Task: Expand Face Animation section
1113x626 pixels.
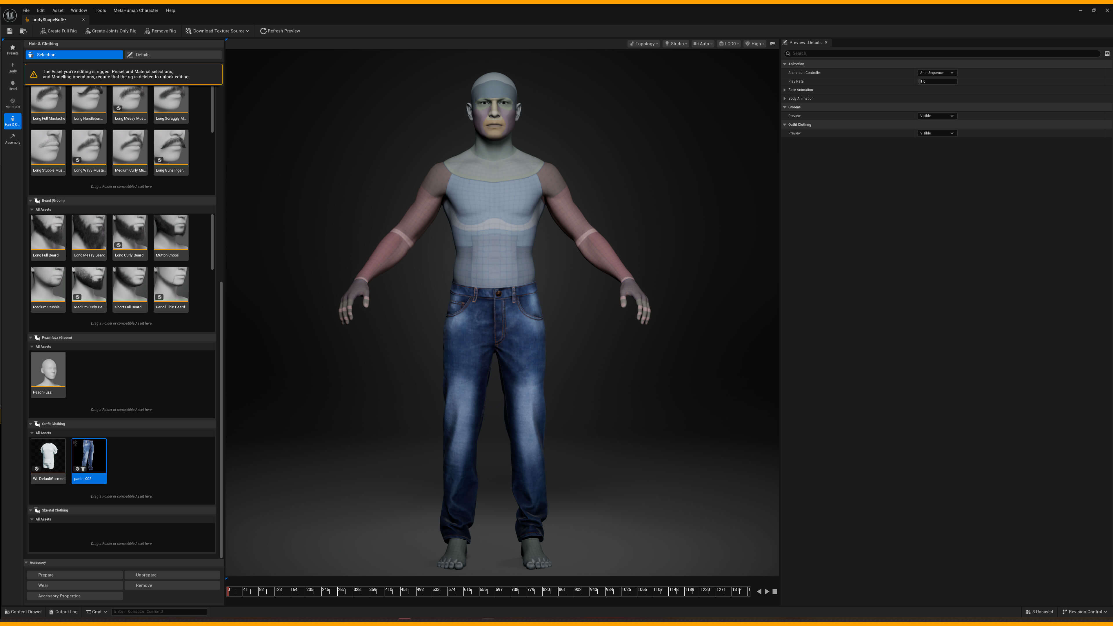Action: coord(785,90)
